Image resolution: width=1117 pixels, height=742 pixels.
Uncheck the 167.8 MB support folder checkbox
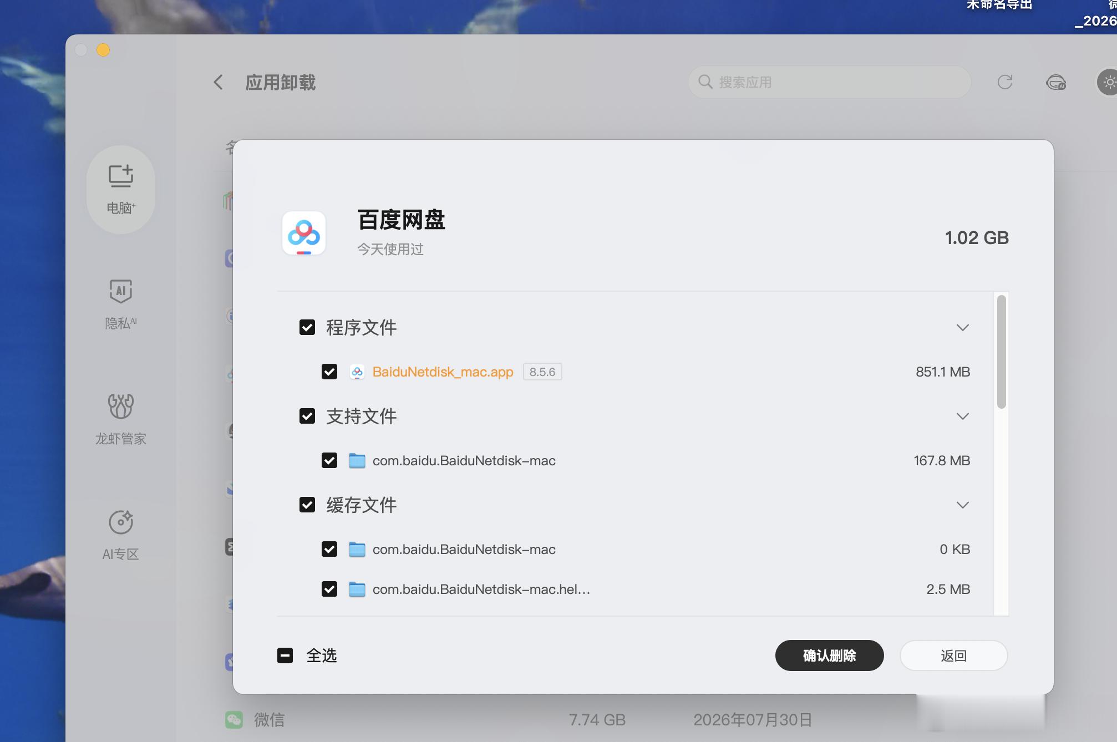tap(329, 460)
